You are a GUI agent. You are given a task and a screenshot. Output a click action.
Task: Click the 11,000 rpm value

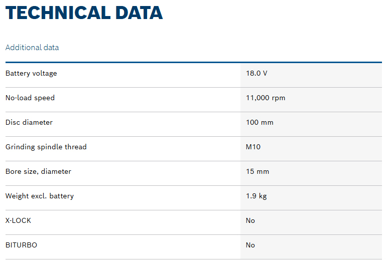[x=266, y=98]
